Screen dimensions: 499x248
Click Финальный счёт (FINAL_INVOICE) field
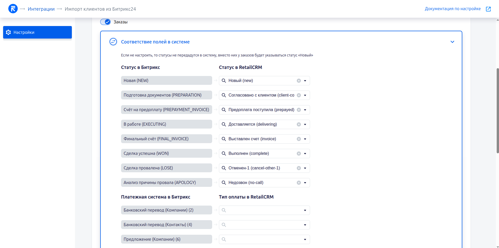point(167,139)
